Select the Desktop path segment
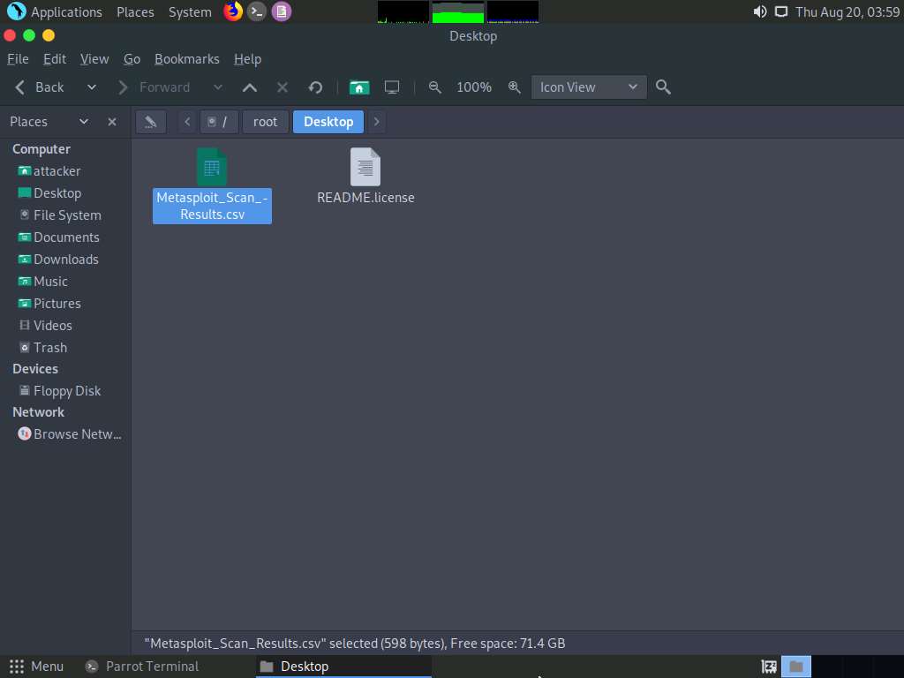The height and width of the screenshot is (678, 904). click(328, 122)
